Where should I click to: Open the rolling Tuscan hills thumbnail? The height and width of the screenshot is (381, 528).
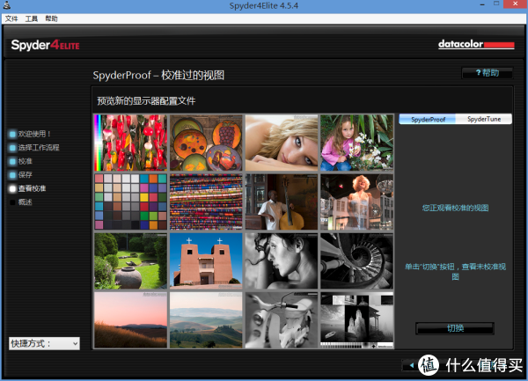[206, 319]
